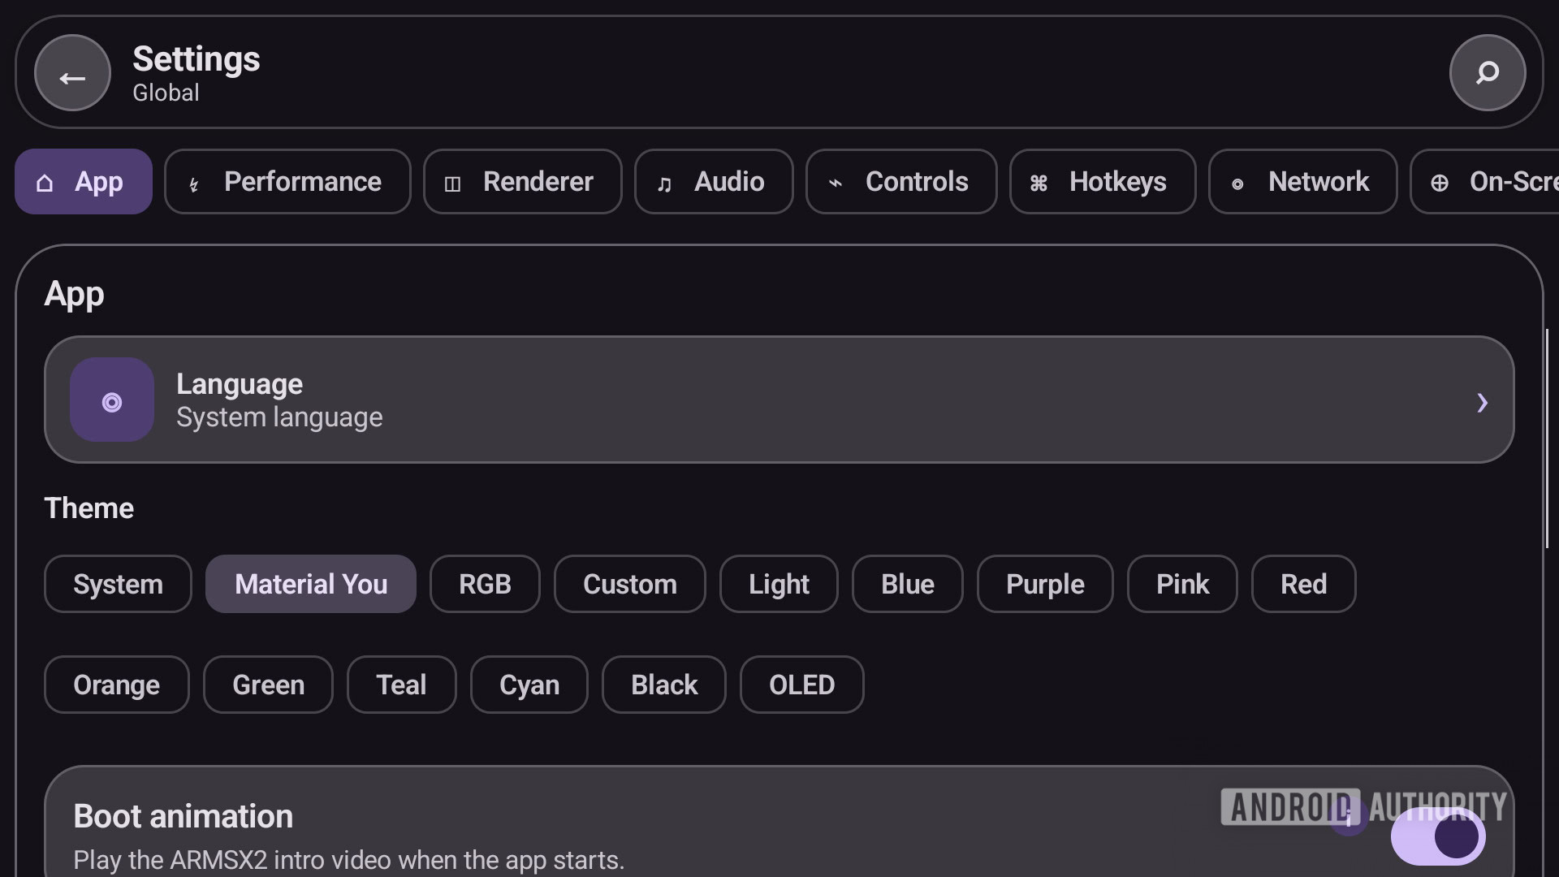Switch to the Controls tab
The width and height of the screenshot is (1559, 877).
click(900, 182)
